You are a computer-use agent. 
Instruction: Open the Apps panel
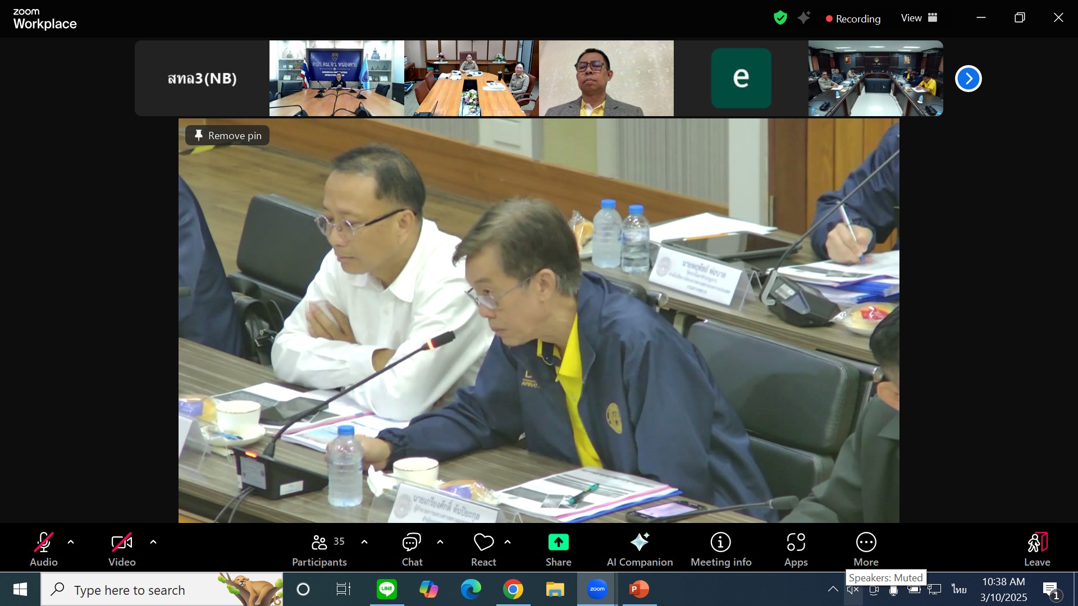[x=796, y=549]
